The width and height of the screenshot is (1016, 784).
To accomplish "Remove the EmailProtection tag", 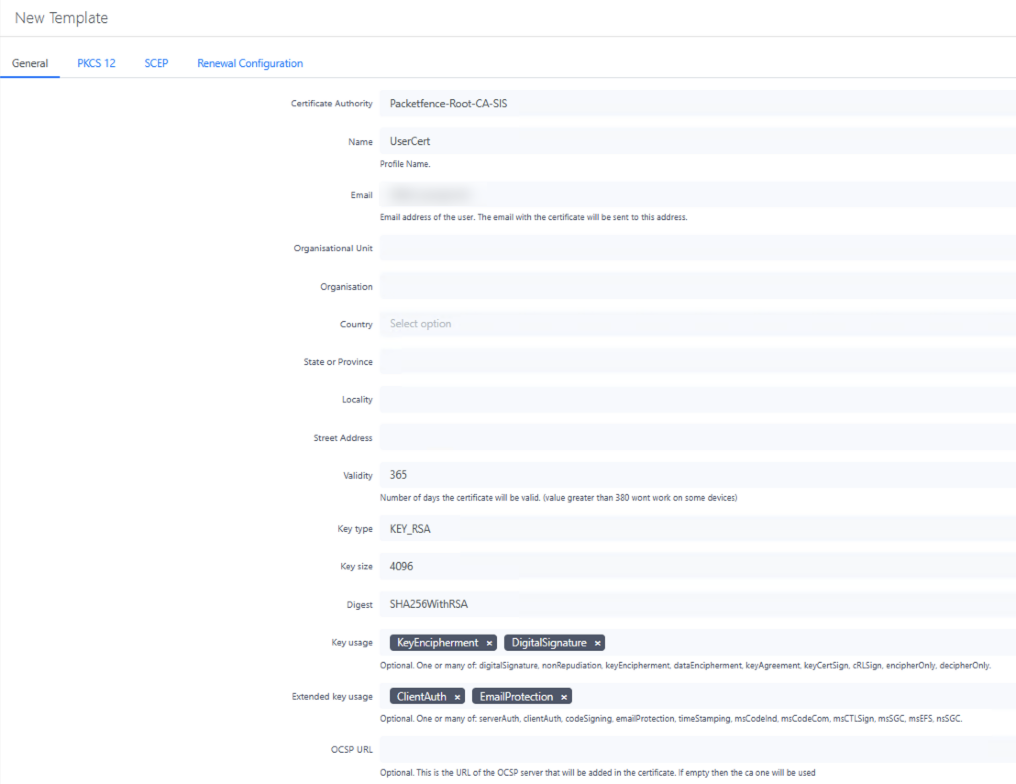I will tap(564, 697).
